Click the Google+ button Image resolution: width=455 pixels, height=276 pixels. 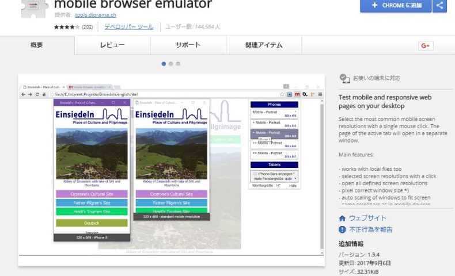pos(426,45)
